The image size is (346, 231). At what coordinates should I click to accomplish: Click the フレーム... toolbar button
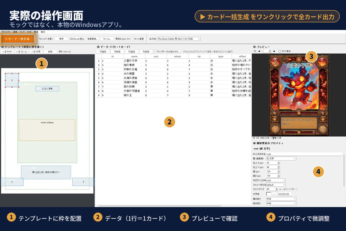pyautogui.click(x=107, y=39)
